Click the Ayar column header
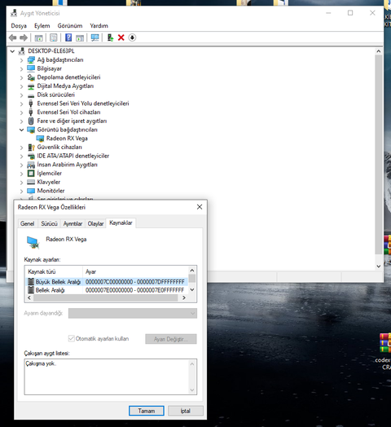391x427 pixels. (x=135, y=272)
